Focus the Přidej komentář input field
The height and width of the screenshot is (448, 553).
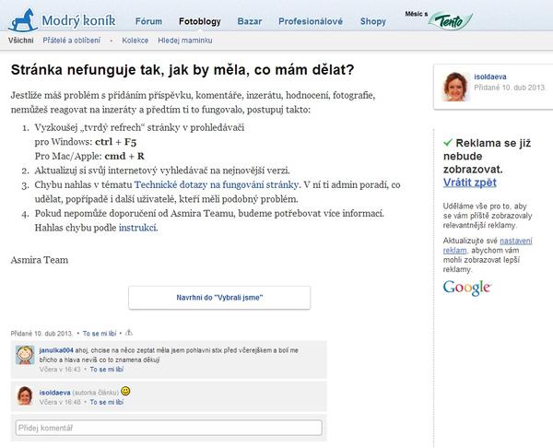point(169,429)
